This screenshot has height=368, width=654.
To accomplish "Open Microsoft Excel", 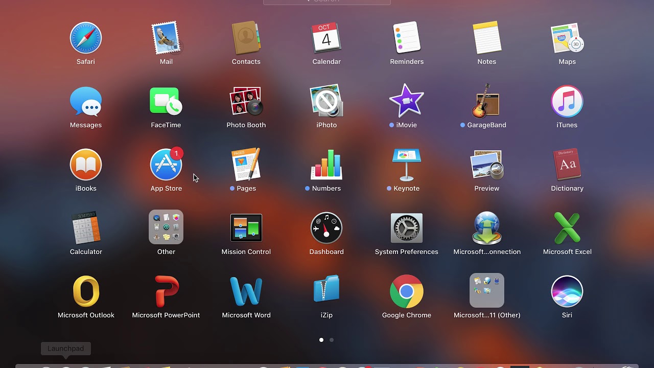I will pyautogui.click(x=567, y=228).
